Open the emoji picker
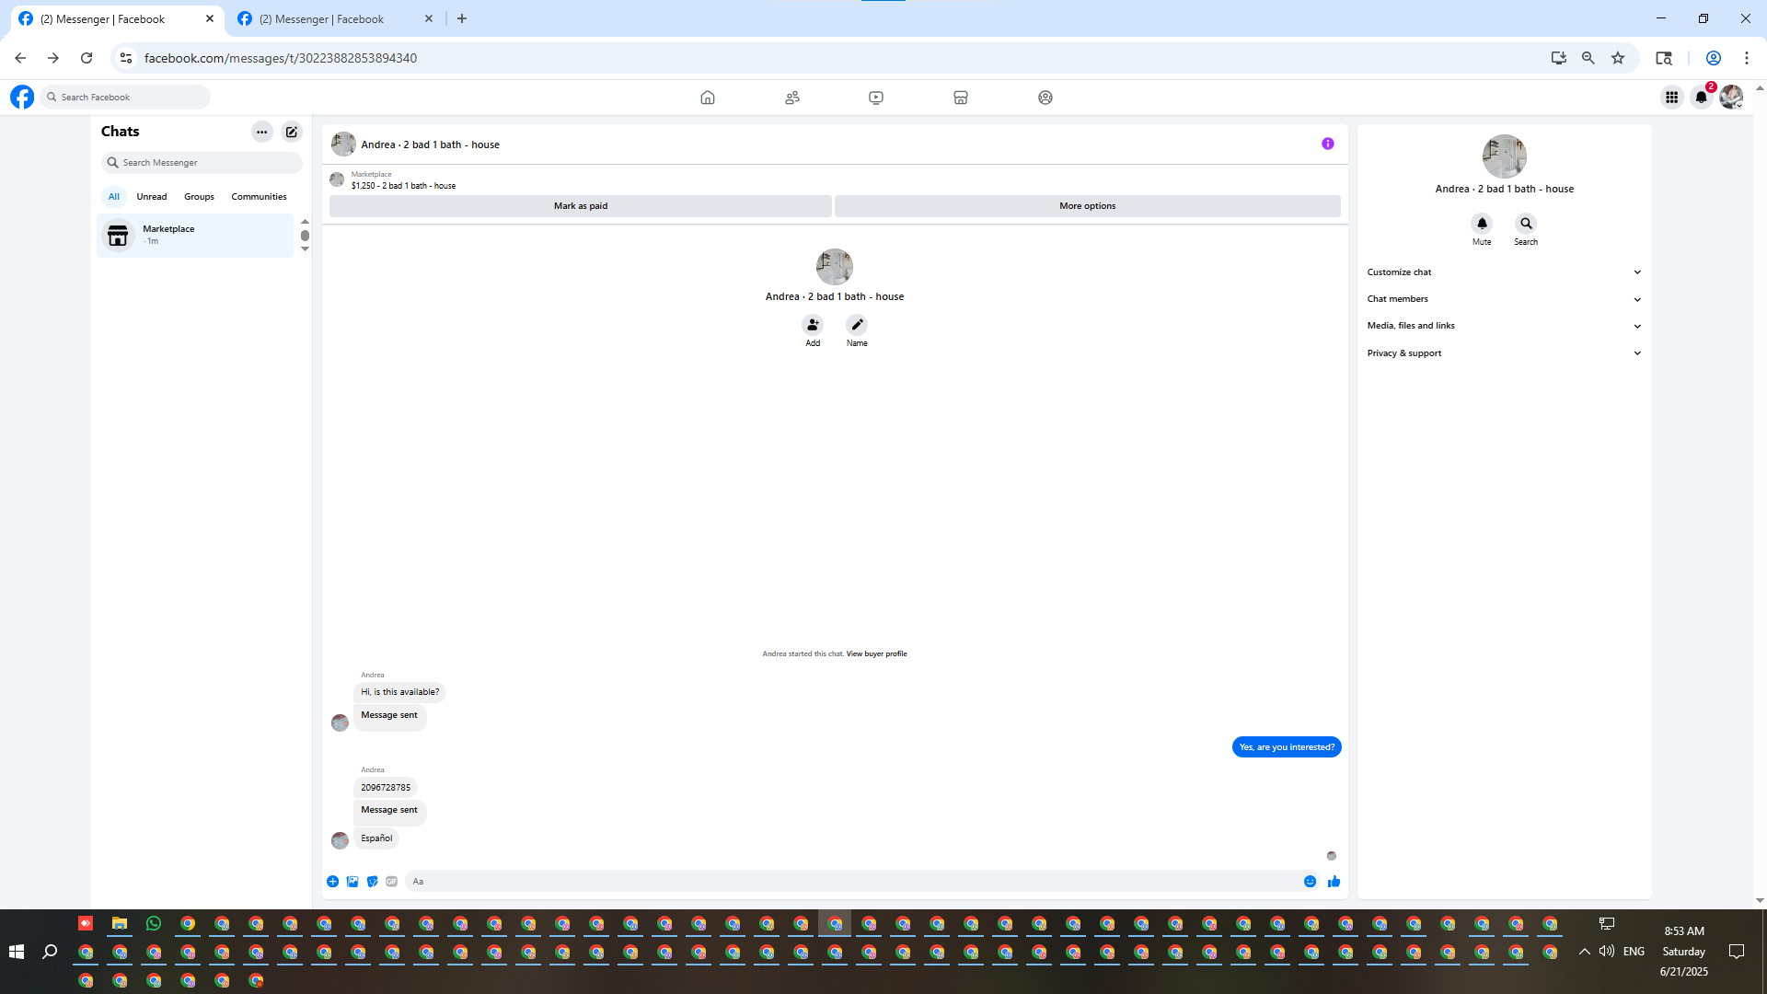The image size is (1767, 994). 1310,882
